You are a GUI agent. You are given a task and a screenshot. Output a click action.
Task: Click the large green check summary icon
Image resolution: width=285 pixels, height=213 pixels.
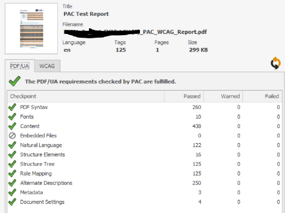(15, 81)
